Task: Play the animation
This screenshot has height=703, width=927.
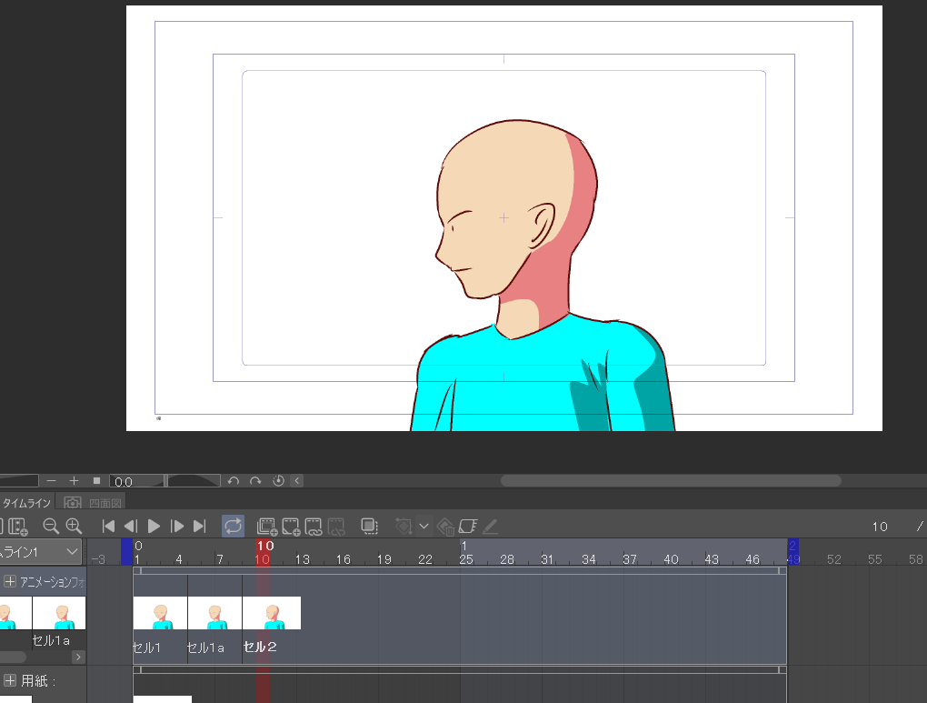Action: tap(154, 526)
